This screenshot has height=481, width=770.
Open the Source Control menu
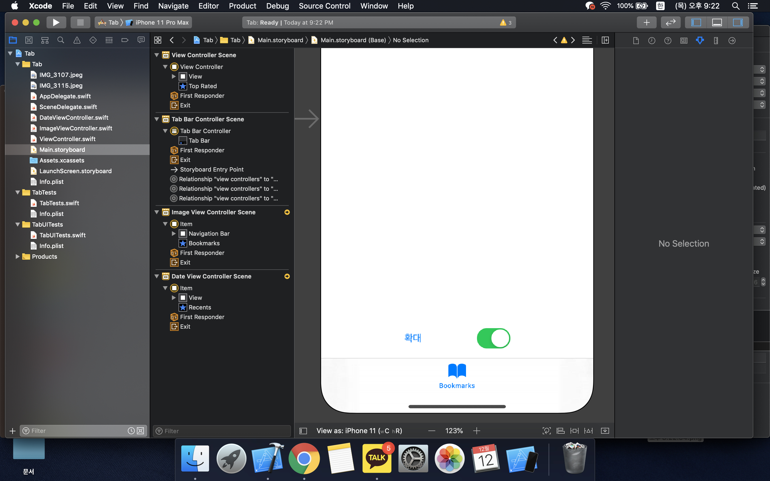(324, 6)
